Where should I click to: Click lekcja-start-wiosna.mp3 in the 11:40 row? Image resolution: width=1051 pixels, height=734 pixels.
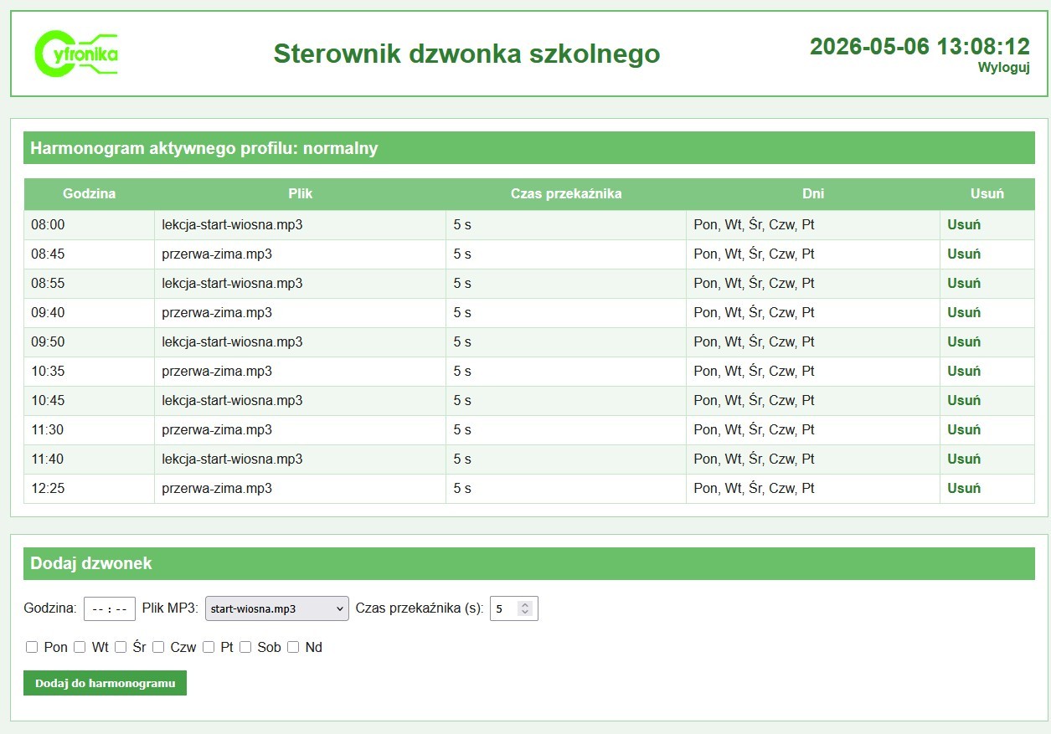[x=232, y=459]
